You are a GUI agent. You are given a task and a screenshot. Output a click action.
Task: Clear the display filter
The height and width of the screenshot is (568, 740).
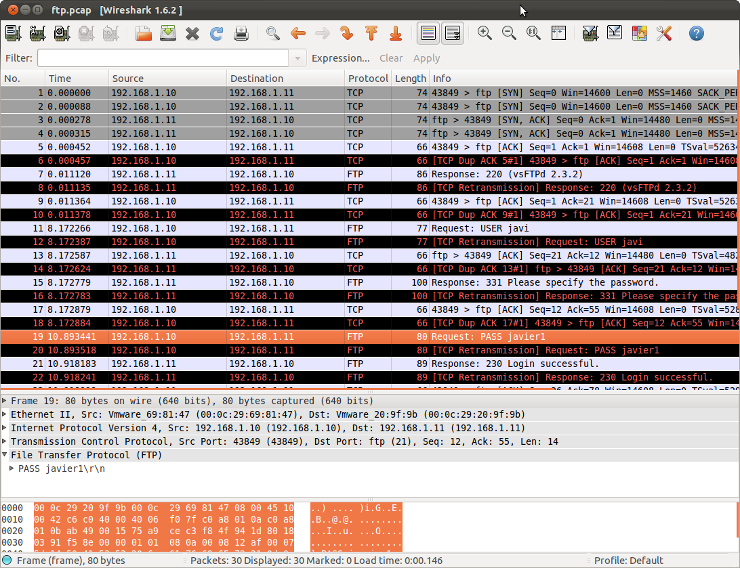(x=391, y=58)
